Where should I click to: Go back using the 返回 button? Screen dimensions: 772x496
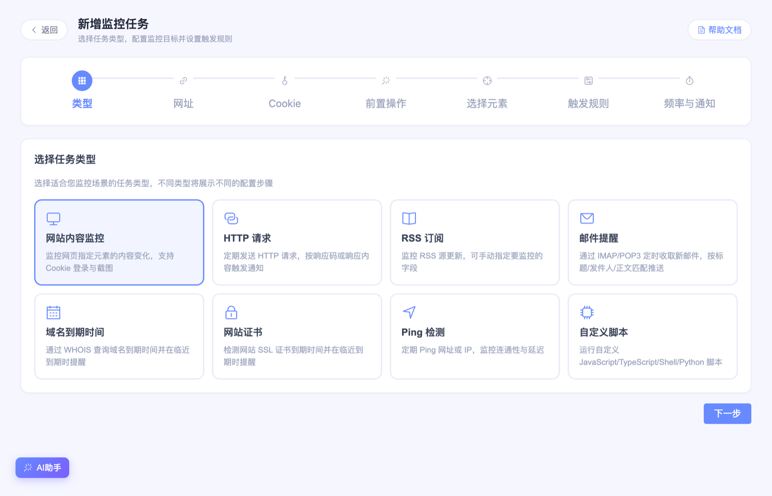pos(44,30)
